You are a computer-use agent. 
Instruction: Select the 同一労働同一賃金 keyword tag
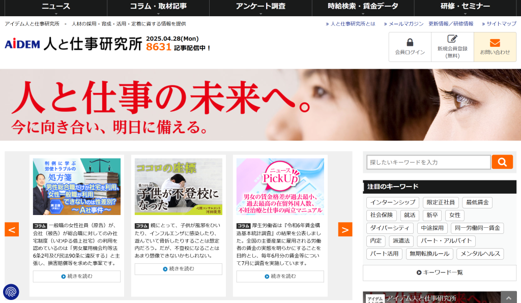coord(477,228)
